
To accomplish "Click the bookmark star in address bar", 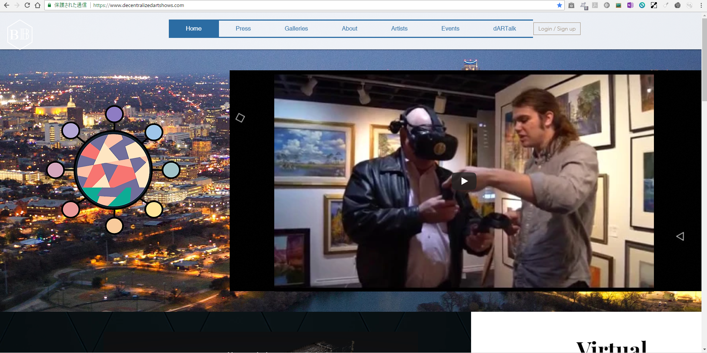I will pos(559,5).
